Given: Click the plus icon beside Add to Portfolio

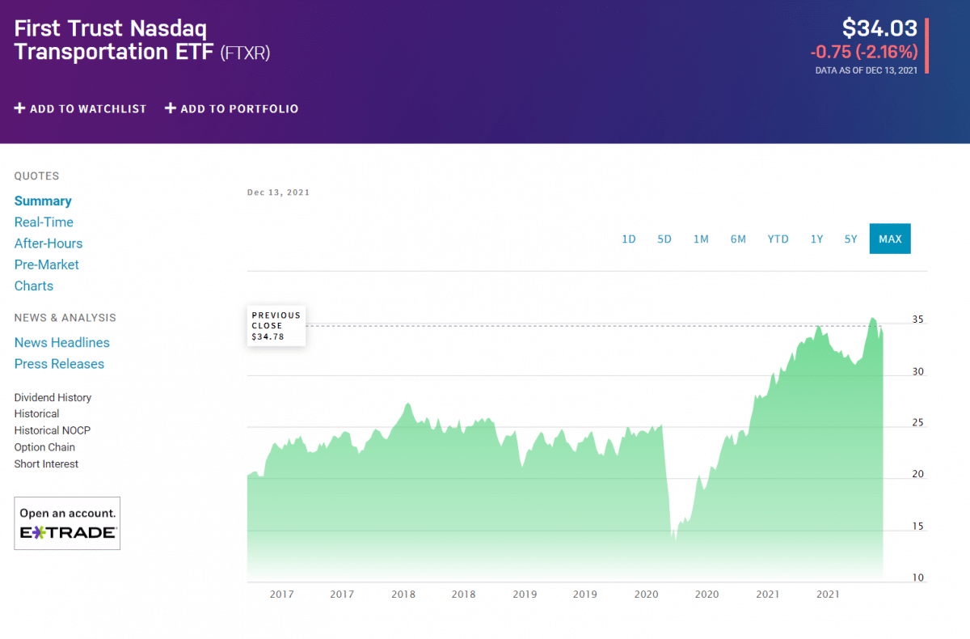Looking at the screenshot, I should tap(171, 108).
